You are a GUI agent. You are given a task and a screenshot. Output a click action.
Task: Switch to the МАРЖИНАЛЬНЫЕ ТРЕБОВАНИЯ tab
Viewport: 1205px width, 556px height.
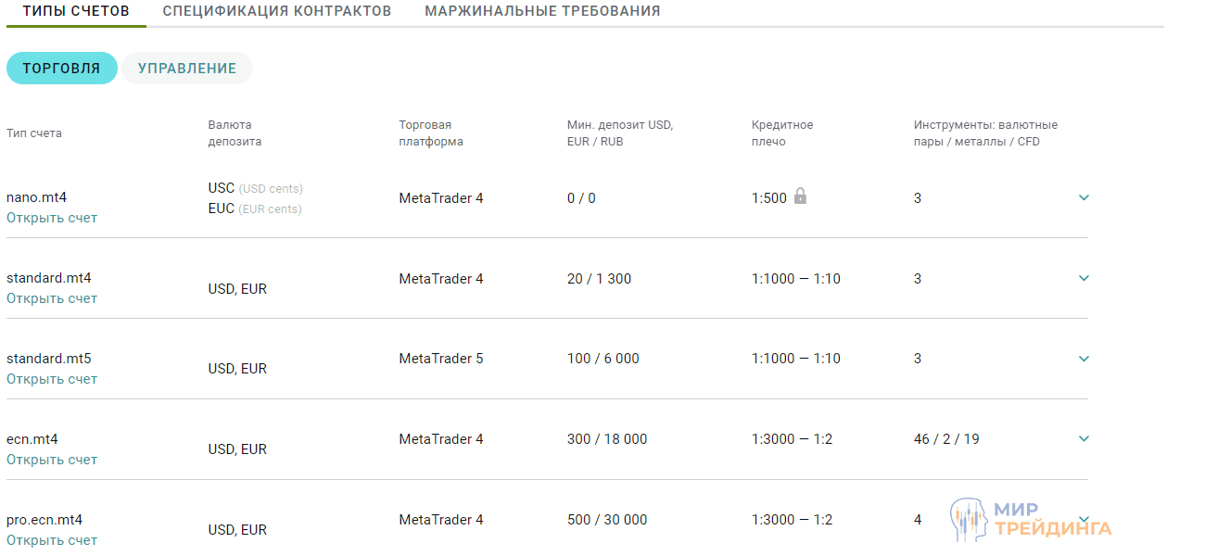pyautogui.click(x=541, y=11)
